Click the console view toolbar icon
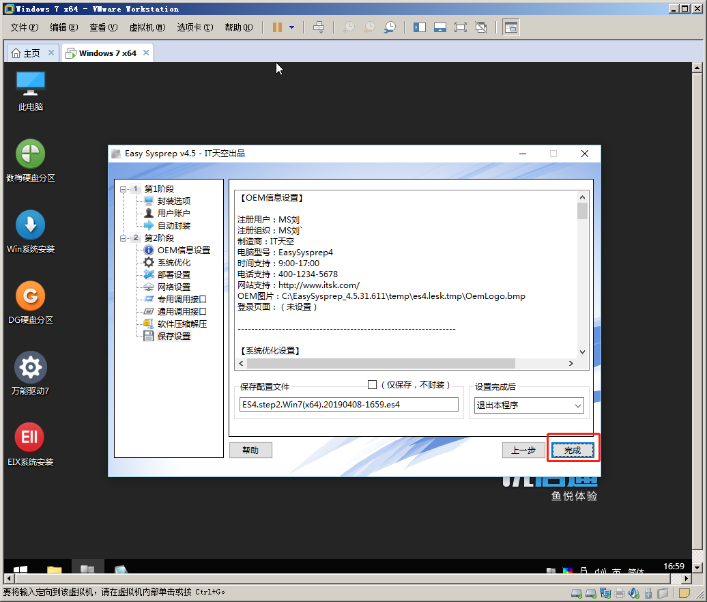The width and height of the screenshot is (707, 602). (511, 27)
